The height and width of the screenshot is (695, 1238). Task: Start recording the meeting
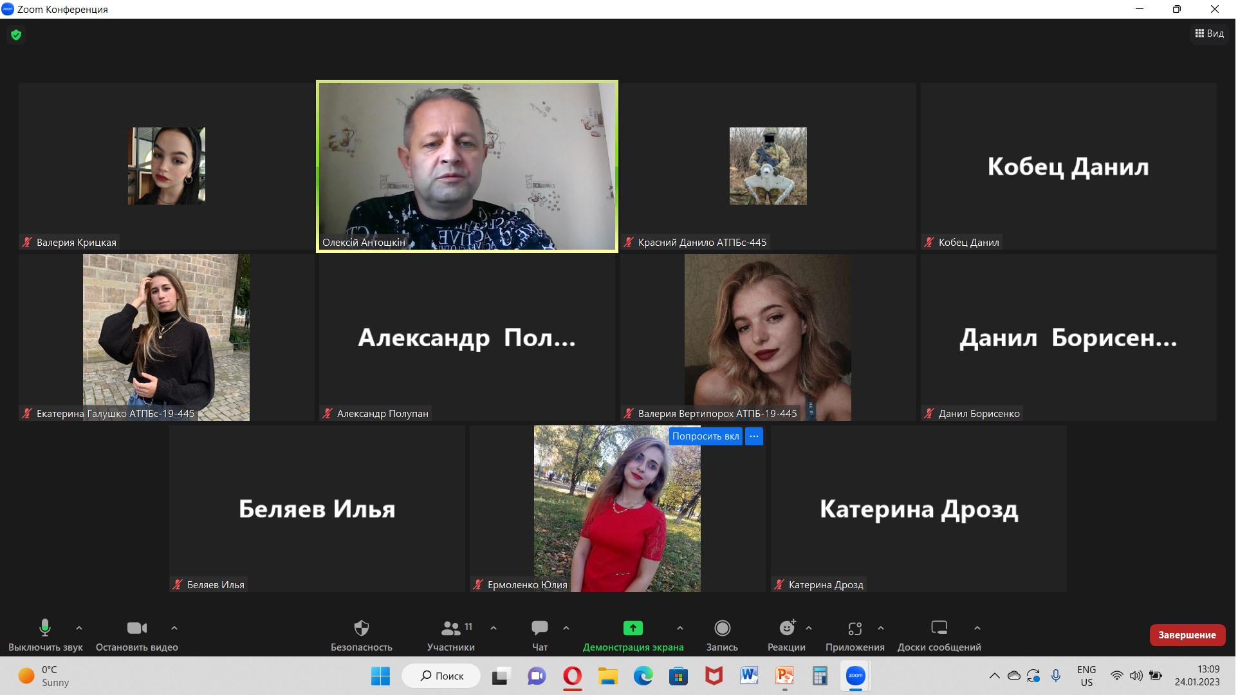722,635
